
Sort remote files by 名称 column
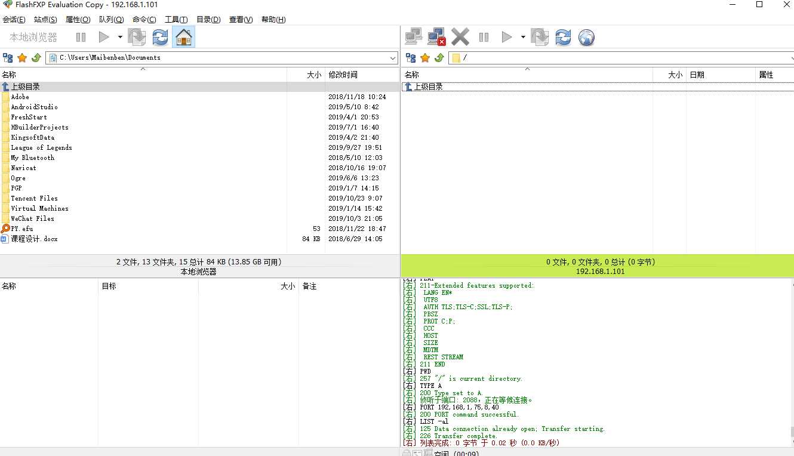pos(527,75)
